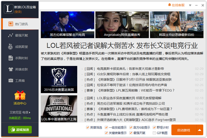Open the LOL季中邀请赛落户上海 thumbnail

[59, 109]
